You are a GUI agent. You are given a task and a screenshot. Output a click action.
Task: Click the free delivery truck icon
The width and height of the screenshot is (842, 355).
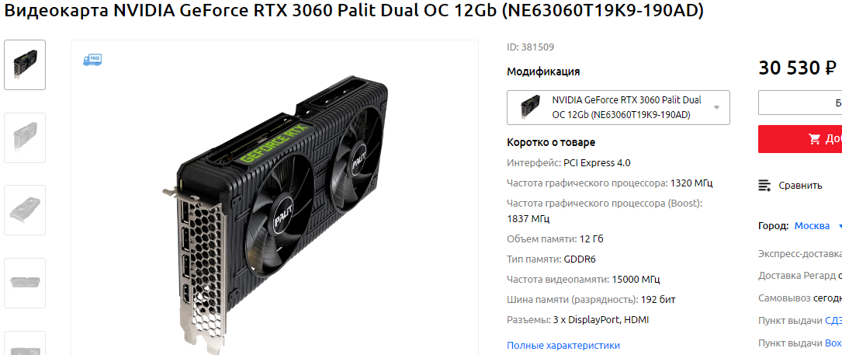tap(92, 59)
